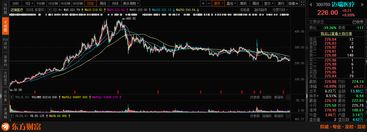The height and width of the screenshot is (132, 367).
Task: Open MA indicator settings gear icon
Action: pos(55,10)
